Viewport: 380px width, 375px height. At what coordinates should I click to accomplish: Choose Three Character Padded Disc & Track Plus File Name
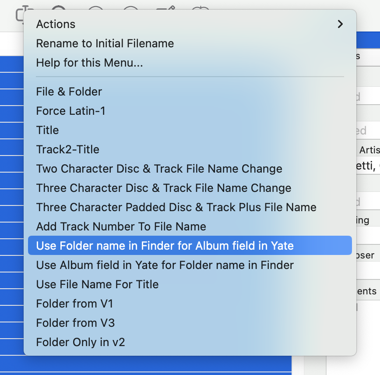176,207
